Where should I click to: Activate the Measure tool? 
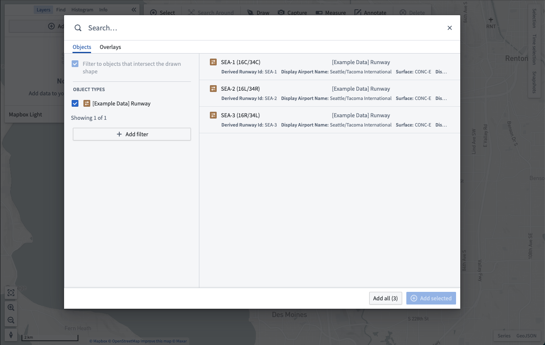[x=330, y=13]
